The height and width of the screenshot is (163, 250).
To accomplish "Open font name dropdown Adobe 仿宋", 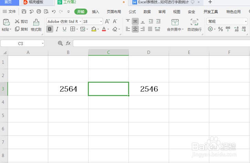I will click(80, 21).
